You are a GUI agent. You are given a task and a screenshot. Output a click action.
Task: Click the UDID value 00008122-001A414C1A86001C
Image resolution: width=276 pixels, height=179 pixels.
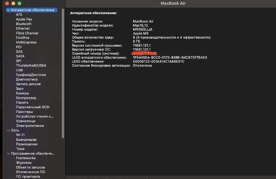pyautogui.click(x=159, y=62)
